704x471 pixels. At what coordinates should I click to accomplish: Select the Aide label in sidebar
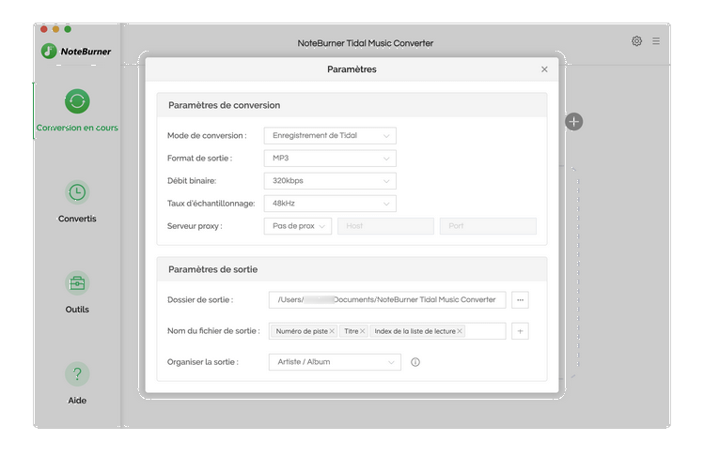pyautogui.click(x=77, y=401)
